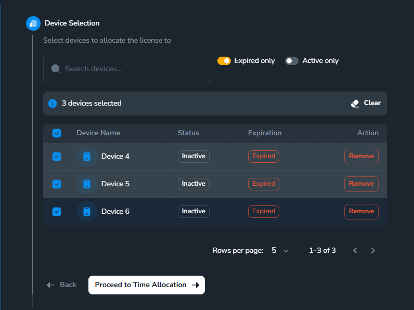
Task: Remove Device 5 from selection
Action: pyautogui.click(x=361, y=184)
